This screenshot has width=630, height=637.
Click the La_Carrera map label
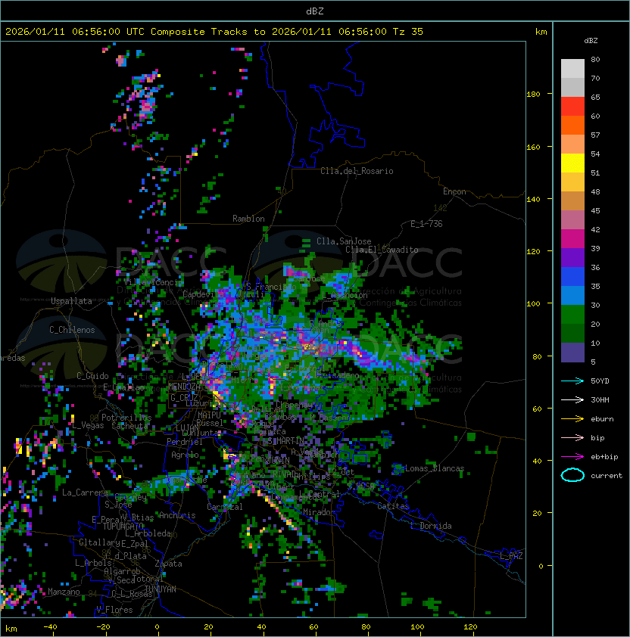[85, 493]
